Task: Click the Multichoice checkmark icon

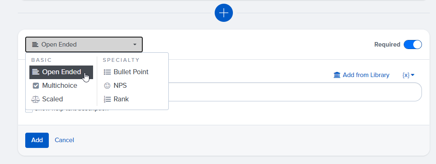Action: [36, 86]
